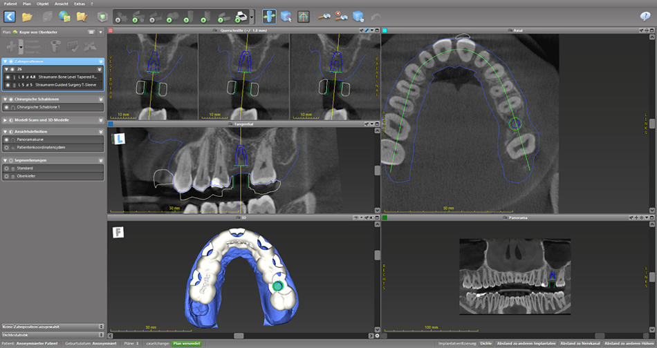Open the ? help menu
This screenshot has height=348, width=657.
pyautogui.click(x=92, y=3)
